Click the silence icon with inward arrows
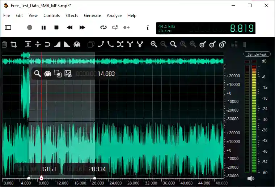275x187 pixels. (38, 44)
